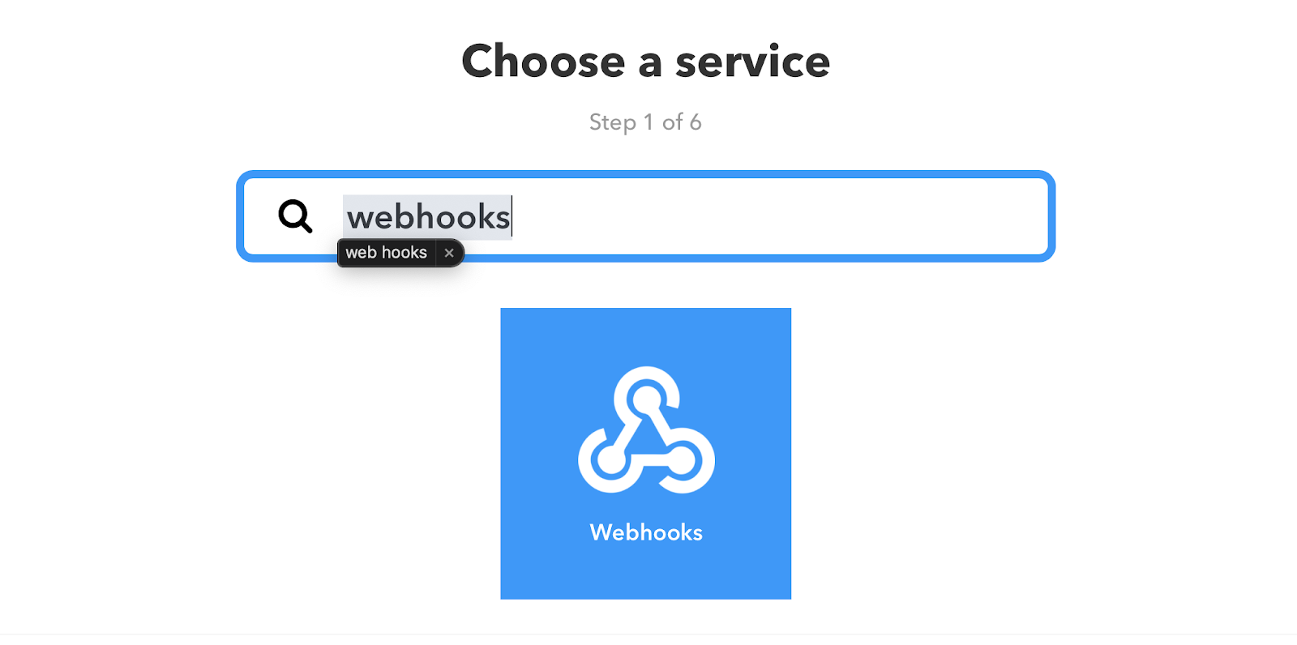Place cursor at end of search box

[778, 216]
